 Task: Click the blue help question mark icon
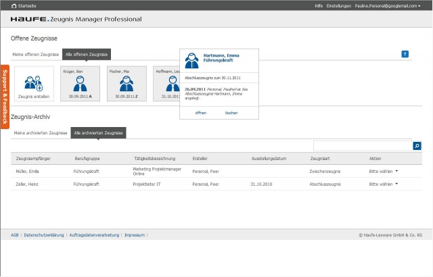click(405, 54)
